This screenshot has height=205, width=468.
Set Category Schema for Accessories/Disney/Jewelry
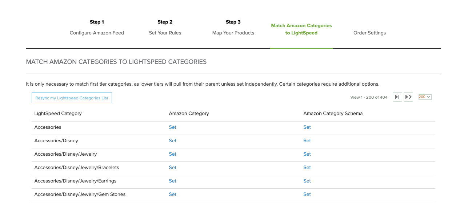(x=307, y=154)
